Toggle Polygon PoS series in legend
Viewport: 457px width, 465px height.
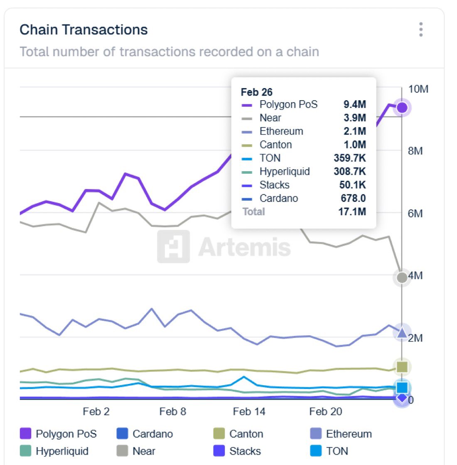[58, 434]
